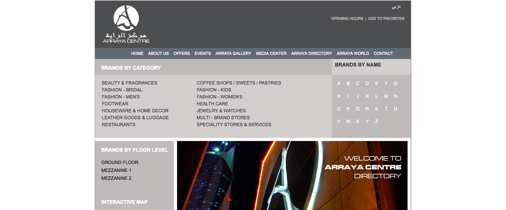The image size is (506, 210).
Task: Browse brands starting with letter P
Action: pos(348,109)
